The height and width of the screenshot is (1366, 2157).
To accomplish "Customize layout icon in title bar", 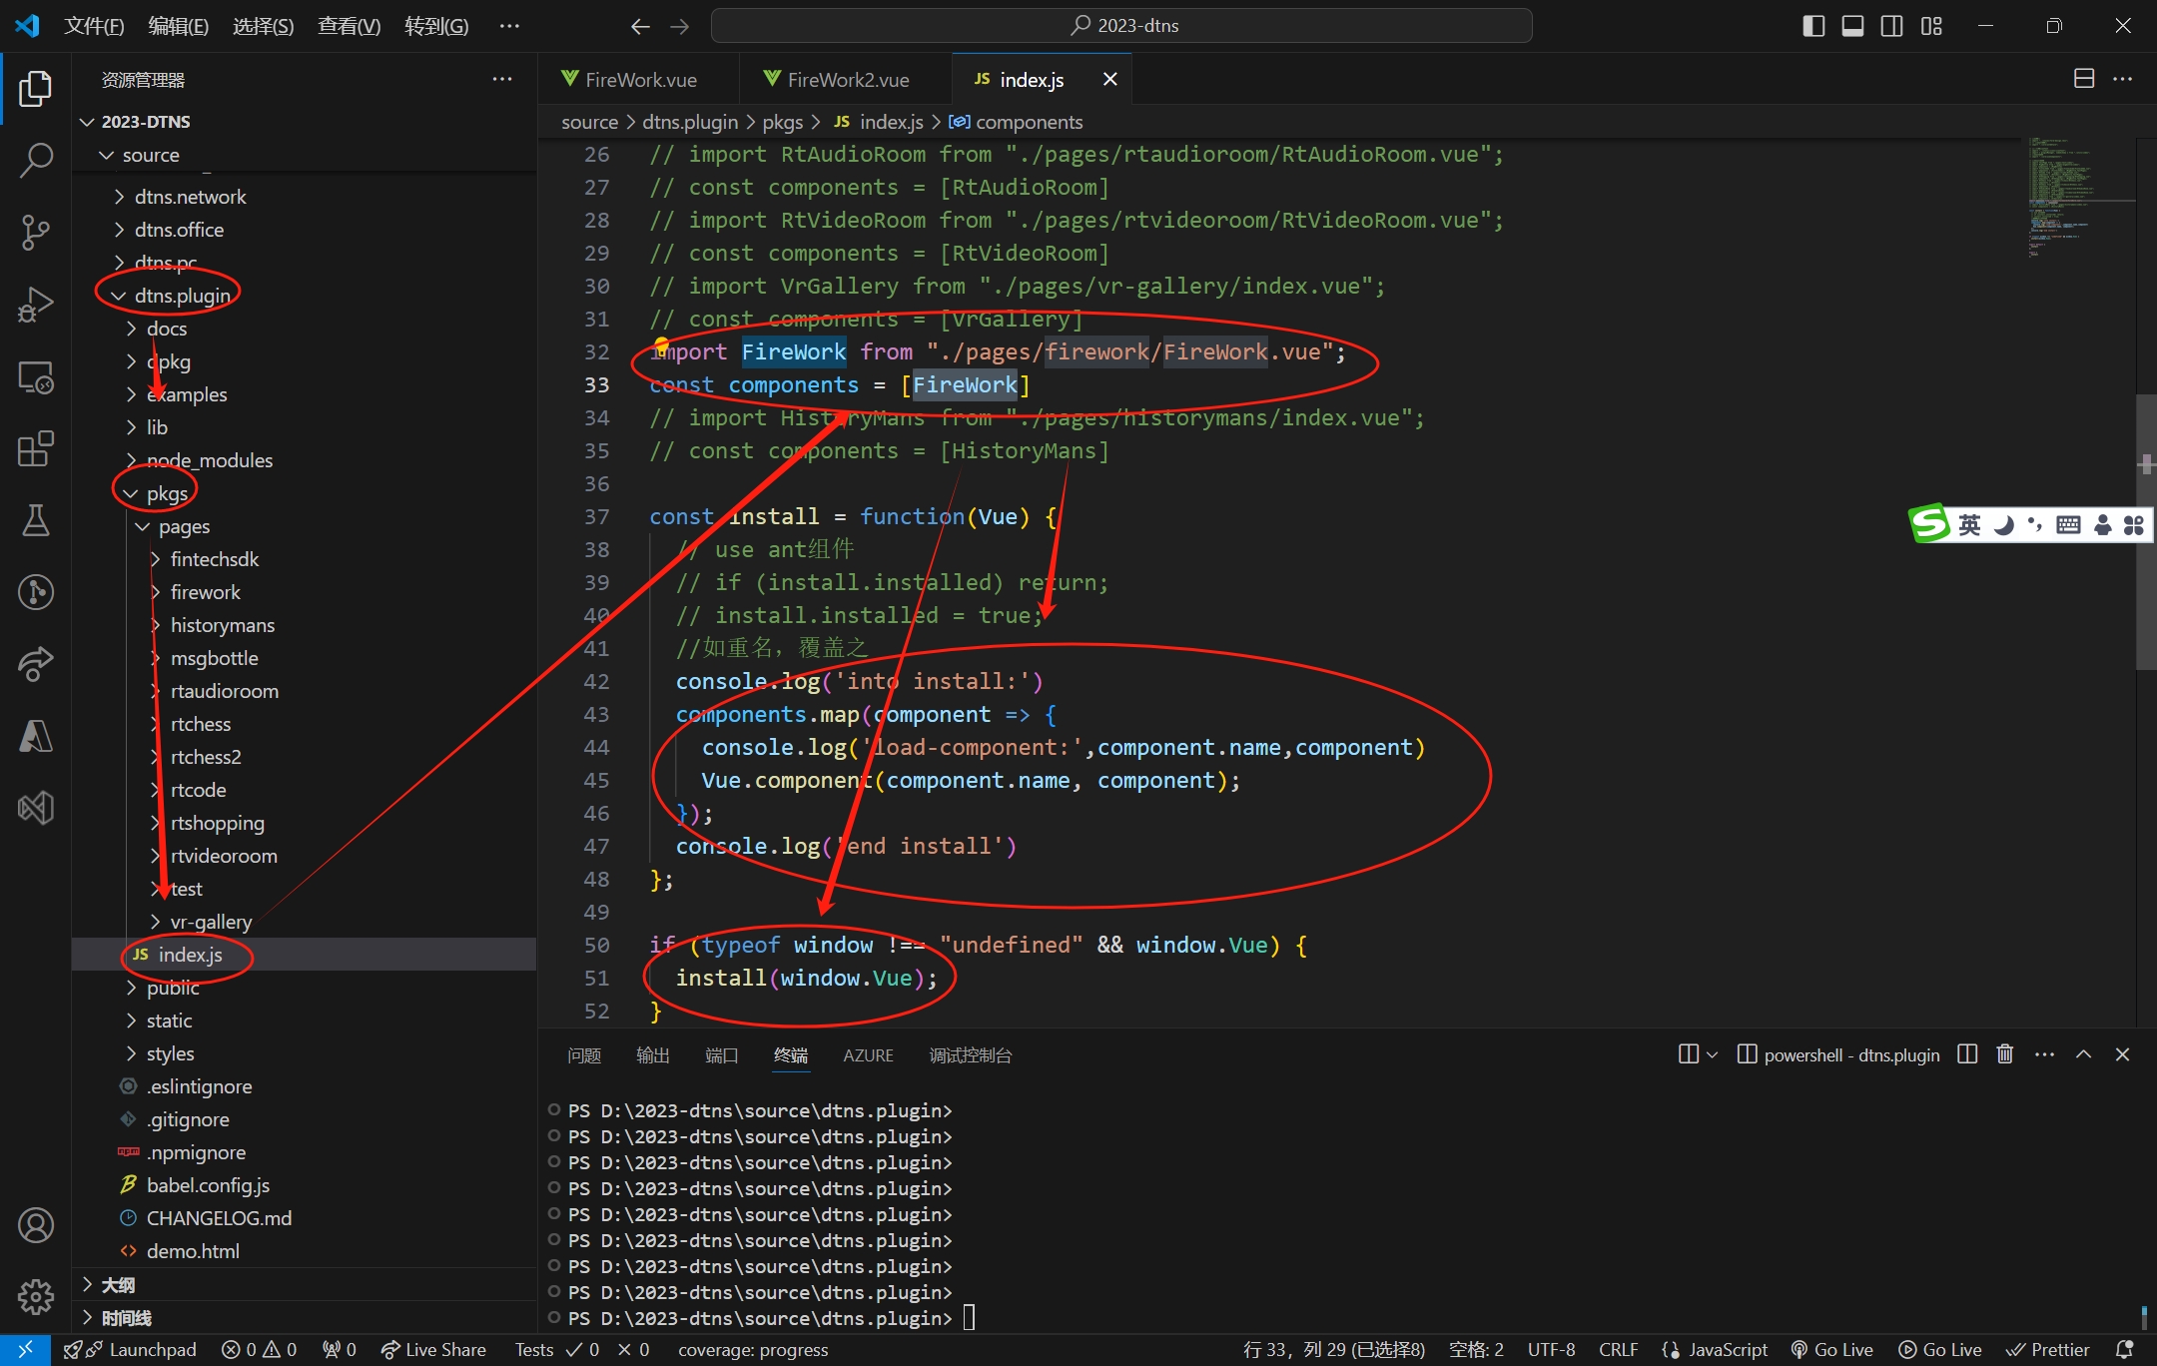I will tap(1931, 26).
